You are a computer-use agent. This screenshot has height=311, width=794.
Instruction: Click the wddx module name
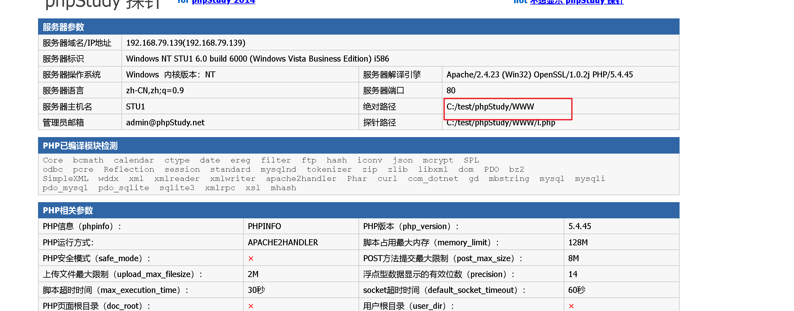point(108,179)
